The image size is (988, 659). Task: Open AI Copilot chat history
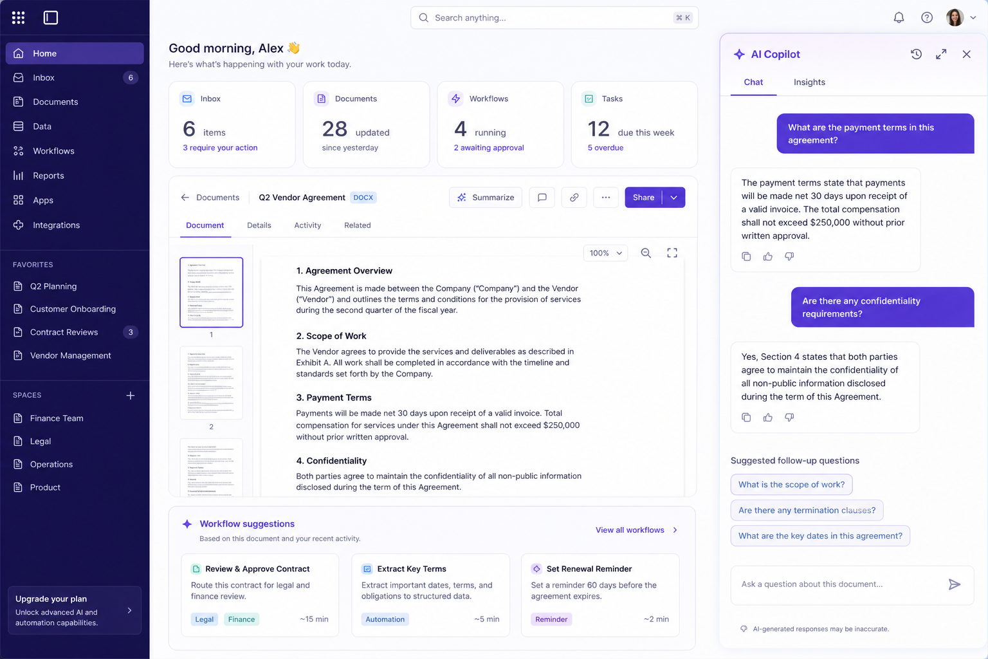(916, 54)
